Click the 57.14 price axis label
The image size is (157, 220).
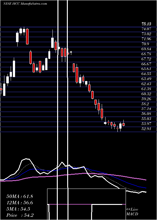click(x=146, y=109)
